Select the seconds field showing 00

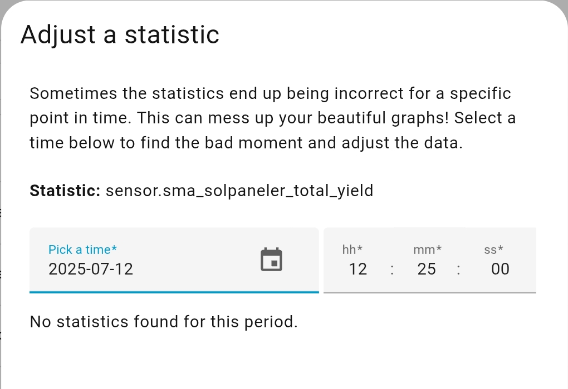tap(500, 269)
